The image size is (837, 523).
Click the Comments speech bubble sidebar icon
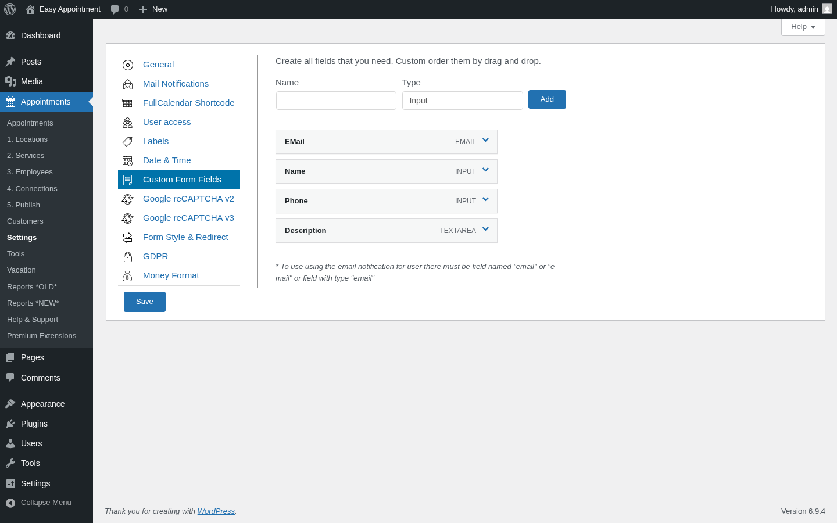pyautogui.click(x=10, y=378)
